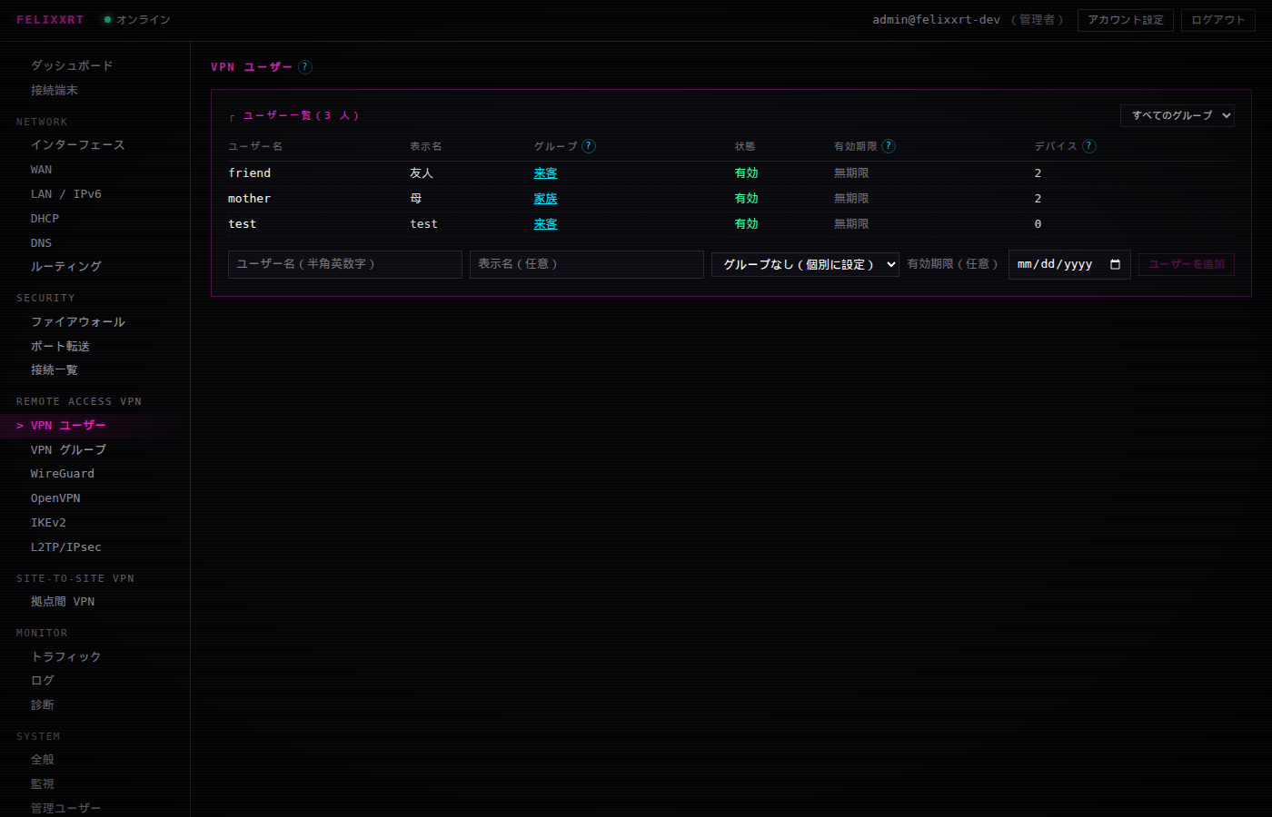1272x817 pixels.
Task: Open the アカウント設定 button
Action: point(1126,20)
